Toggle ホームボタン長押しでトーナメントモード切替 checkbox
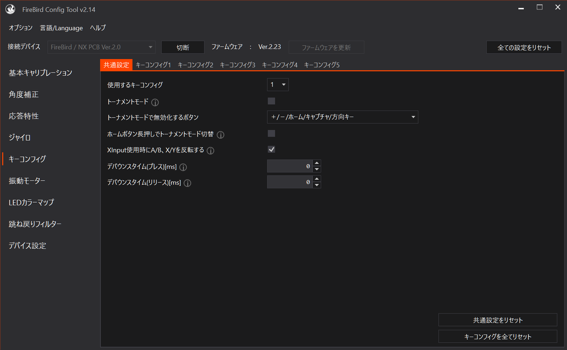The width and height of the screenshot is (567, 350). point(271,133)
